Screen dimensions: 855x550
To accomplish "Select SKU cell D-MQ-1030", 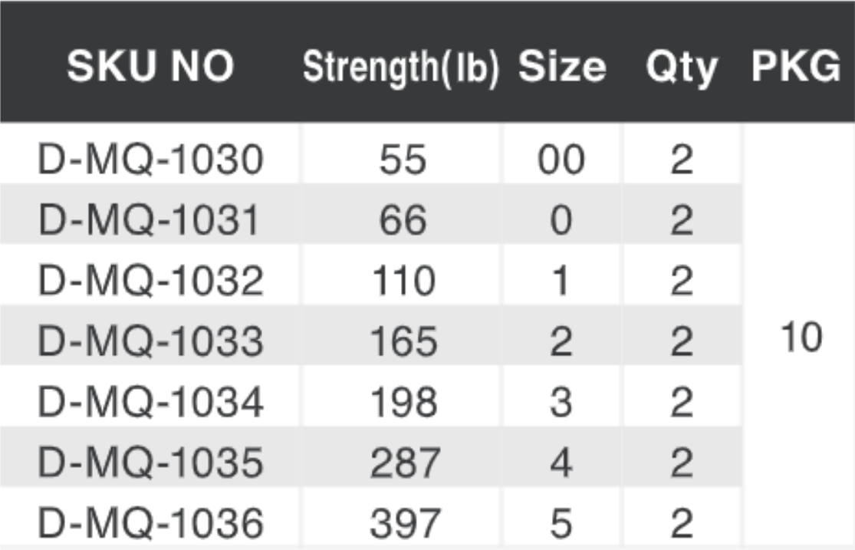I will (x=150, y=160).
